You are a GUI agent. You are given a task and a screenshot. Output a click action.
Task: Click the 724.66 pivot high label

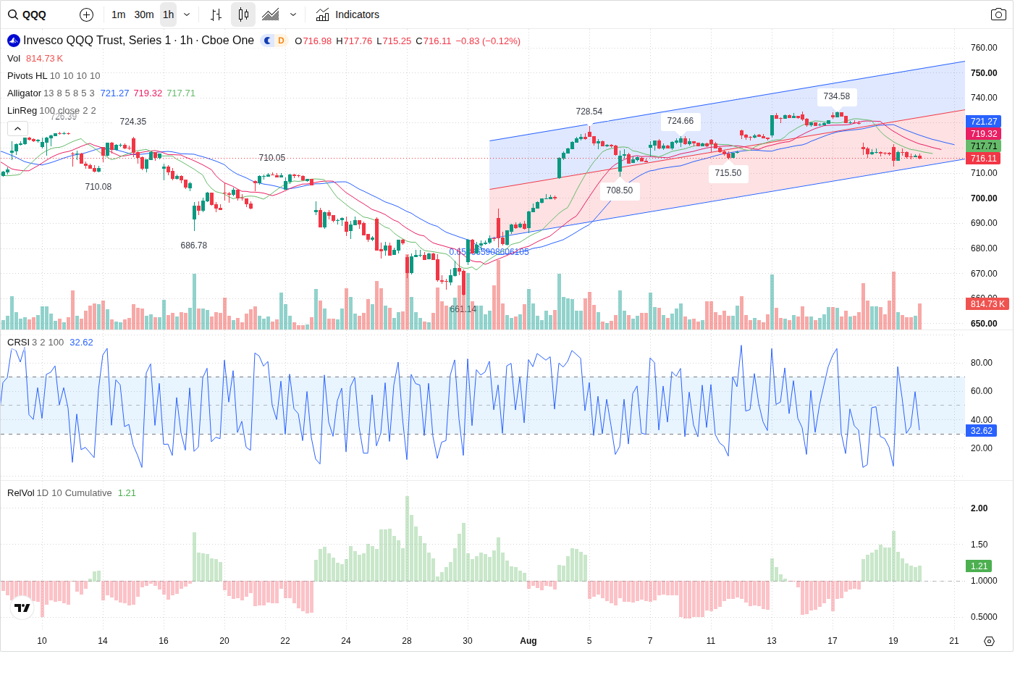click(x=681, y=121)
